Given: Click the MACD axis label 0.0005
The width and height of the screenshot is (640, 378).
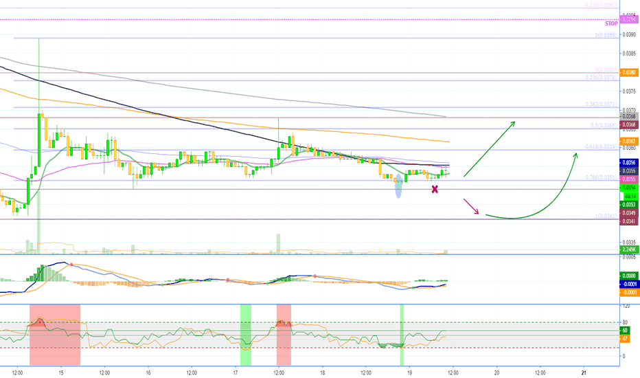Looking at the screenshot, I should pyautogui.click(x=630, y=257).
